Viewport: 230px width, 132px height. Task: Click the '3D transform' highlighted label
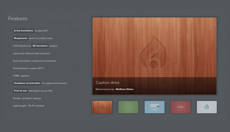coord(40,46)
